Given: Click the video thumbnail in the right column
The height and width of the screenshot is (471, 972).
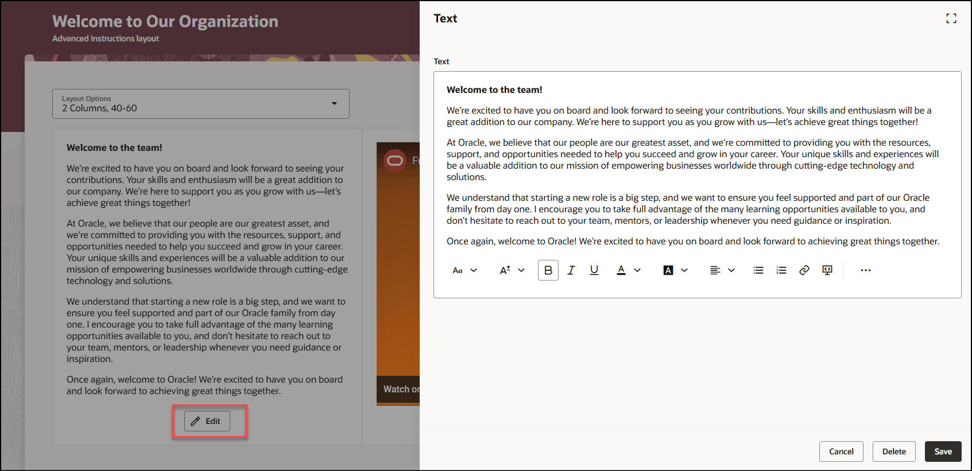Looking at the screenshot, I should click(x=398, y=273).
